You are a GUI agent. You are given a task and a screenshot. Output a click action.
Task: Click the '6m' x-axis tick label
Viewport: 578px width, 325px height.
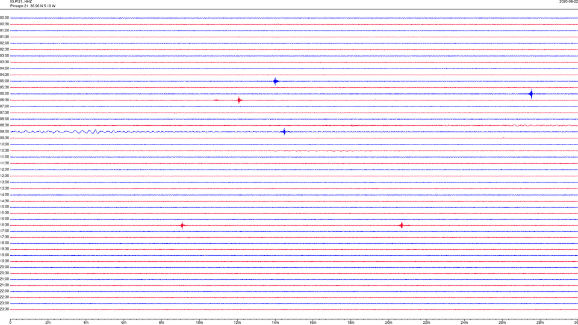124,323
